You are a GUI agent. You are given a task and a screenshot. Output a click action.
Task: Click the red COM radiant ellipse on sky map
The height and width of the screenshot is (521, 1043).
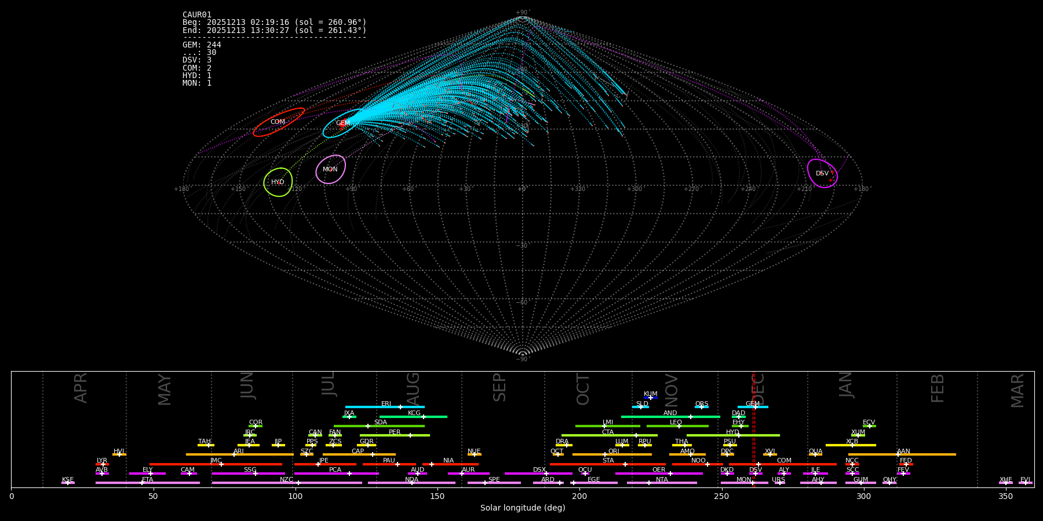click(x=279, y=122)
